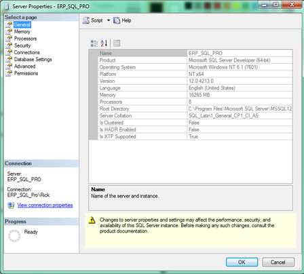The image size is (304, 274).
Task: Open the Security page
Action: [x=22, y=45]
